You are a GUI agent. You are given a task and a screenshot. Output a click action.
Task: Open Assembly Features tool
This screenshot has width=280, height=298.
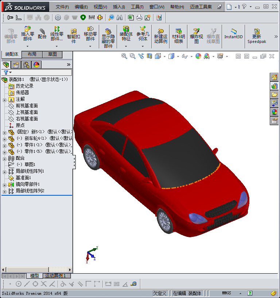(126, 33)
